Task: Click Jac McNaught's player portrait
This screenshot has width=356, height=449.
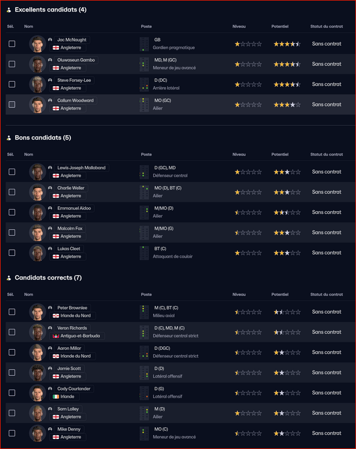Action: pos(37,44)
